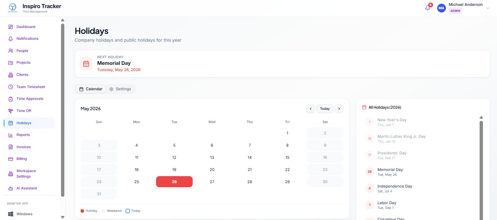Advance to next month in calendar
Screen dimensions: 497x220
(339, 109)
